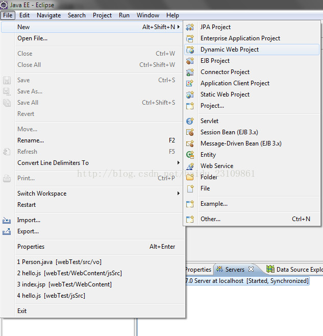Expand the Switch Workspace submenu arrow

pos(179,194)
